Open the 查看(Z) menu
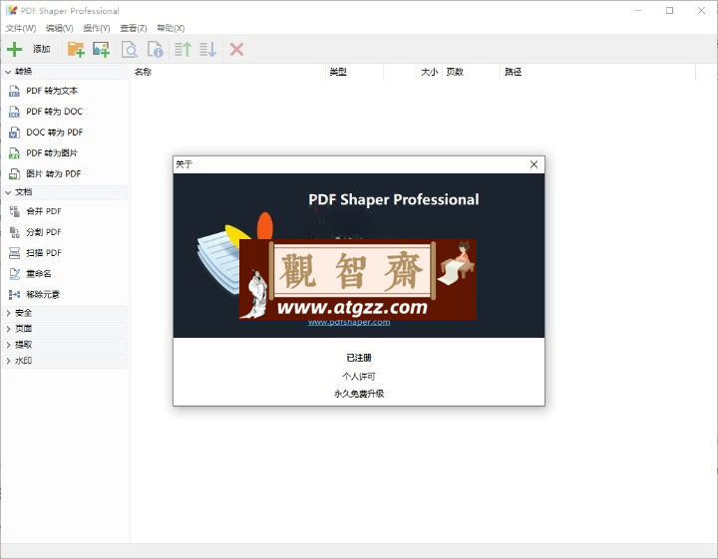 [134, 28]
